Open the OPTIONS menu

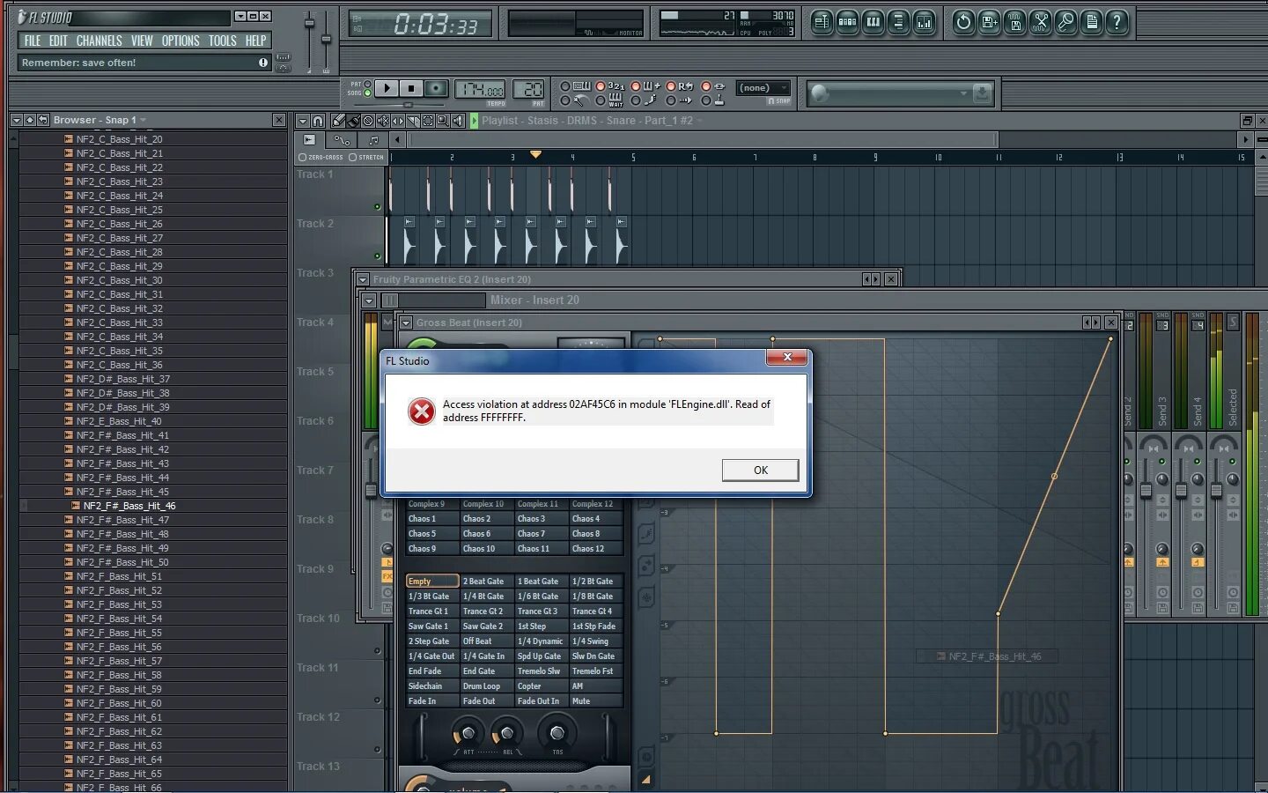[x=181, y=41]
